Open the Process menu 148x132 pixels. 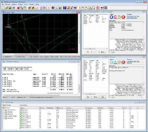point(8,4)
